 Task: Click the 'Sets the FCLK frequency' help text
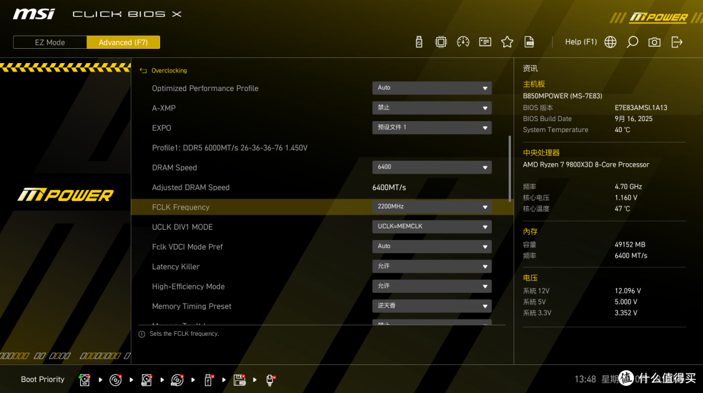184,334
